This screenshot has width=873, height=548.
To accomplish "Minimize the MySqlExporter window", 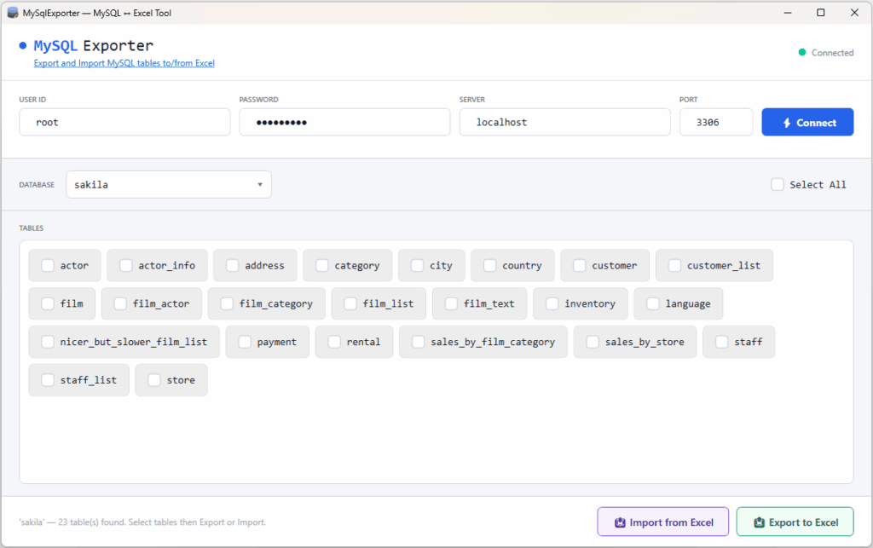I will pos(788,13).
